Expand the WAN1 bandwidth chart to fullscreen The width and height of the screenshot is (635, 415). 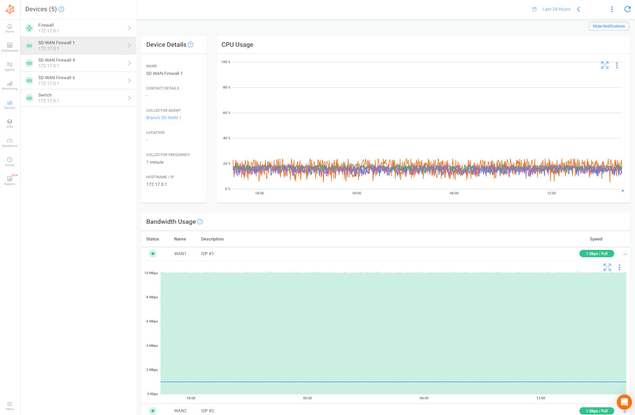[x=607, y=267]
